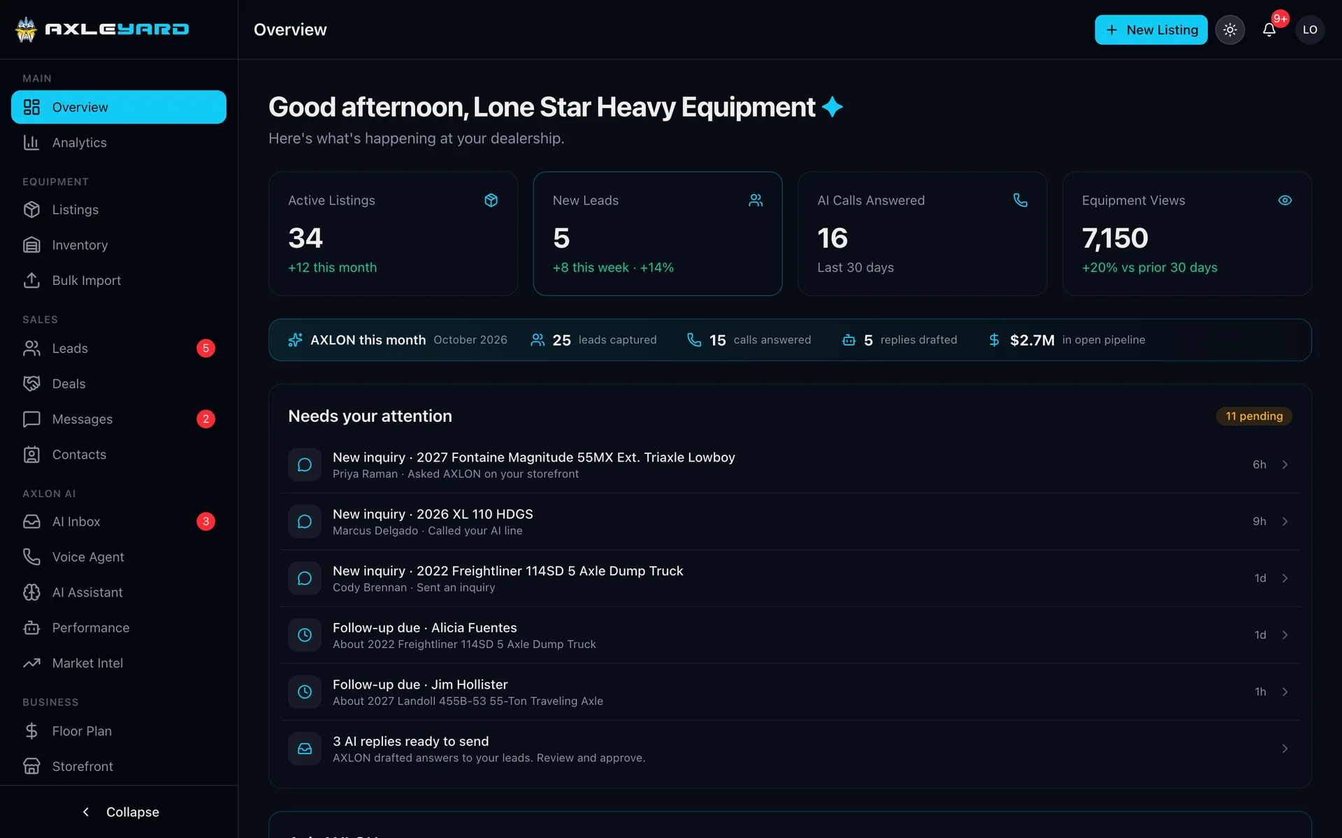Expand the Fontaine Magnitude inquiry chevron
This screenshot has width=1342, height=838.
point(1285,465)
